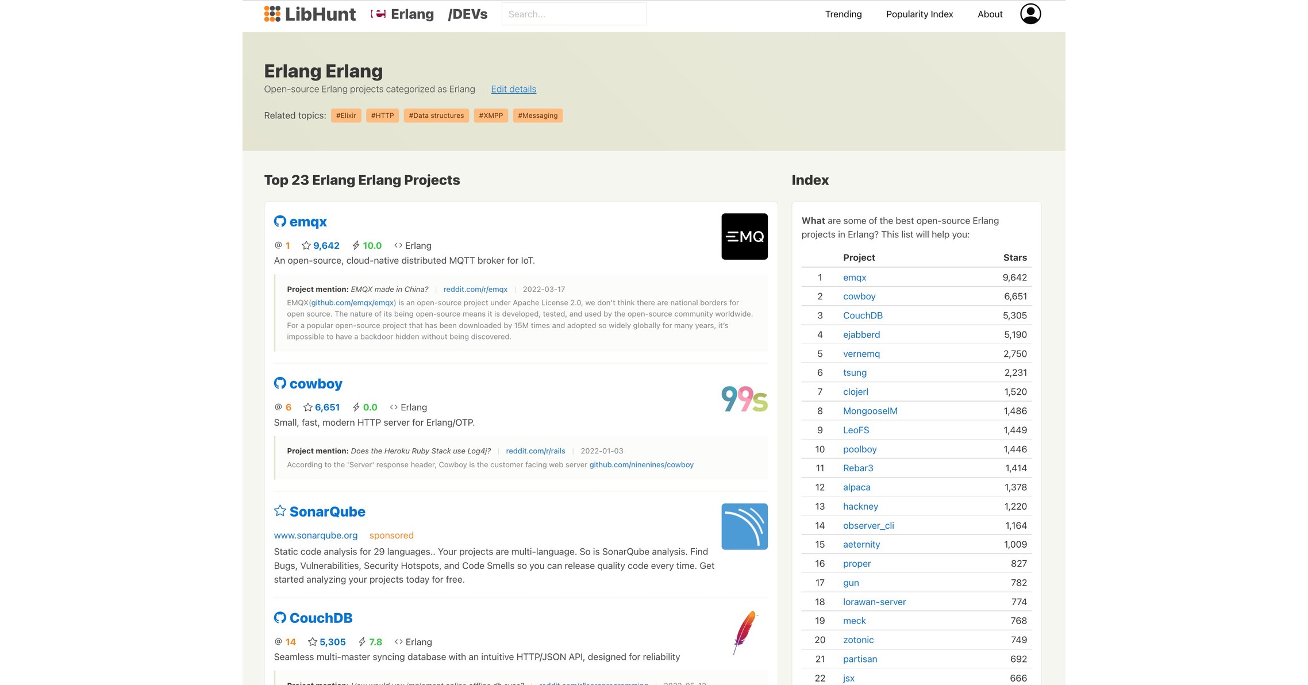Screen dimensions: 1308x685
Task: Click the GitHub icon next to CouchDB
Action: (280, 618)
